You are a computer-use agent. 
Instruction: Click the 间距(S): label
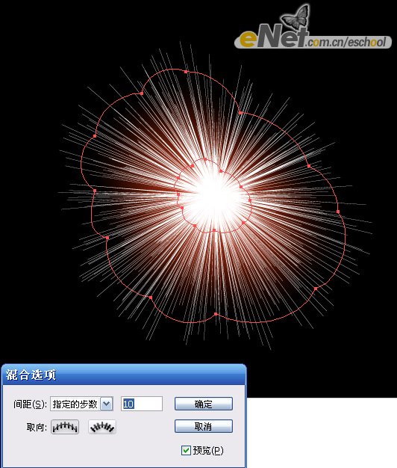click(x=30, y=404)
